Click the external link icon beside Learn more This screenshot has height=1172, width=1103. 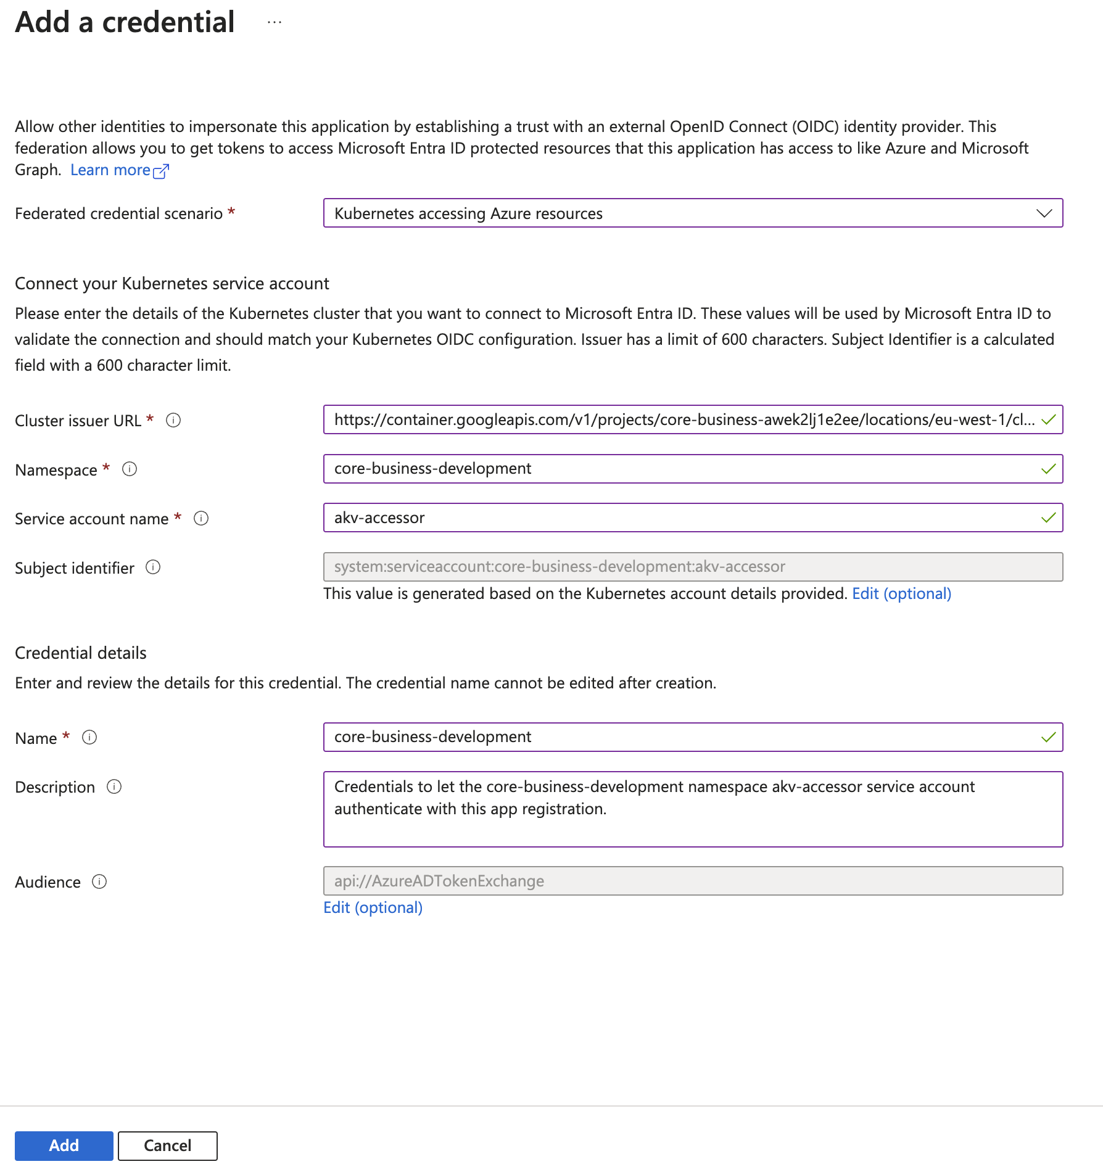[x=161, y=171]
